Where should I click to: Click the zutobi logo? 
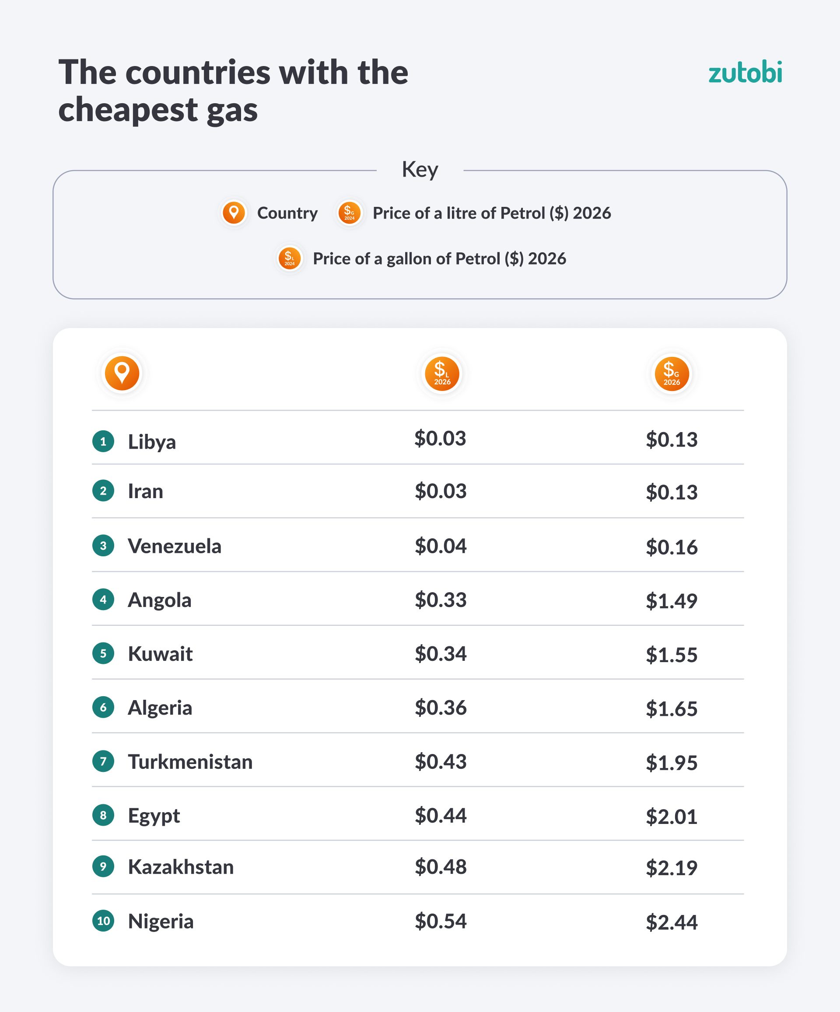click(745, 72)
